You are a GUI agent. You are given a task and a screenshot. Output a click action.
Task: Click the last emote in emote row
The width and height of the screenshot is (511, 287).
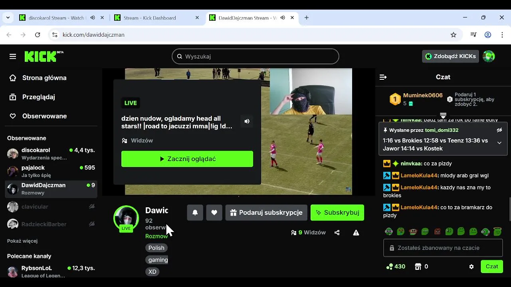pyautogui.click(x=497, y=231)
